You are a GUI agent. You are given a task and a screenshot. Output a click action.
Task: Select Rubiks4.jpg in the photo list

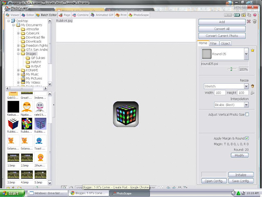tap(64, 21)
